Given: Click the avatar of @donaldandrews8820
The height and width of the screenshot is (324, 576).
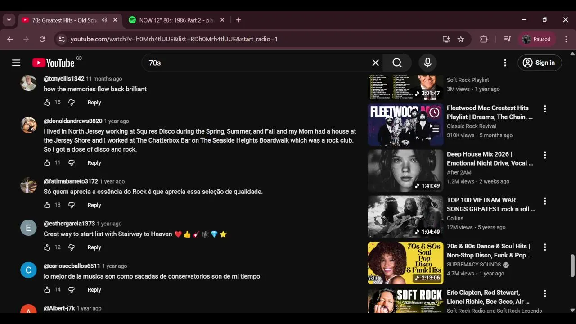Looking at the screenshot, I should [x=28, y=125].
